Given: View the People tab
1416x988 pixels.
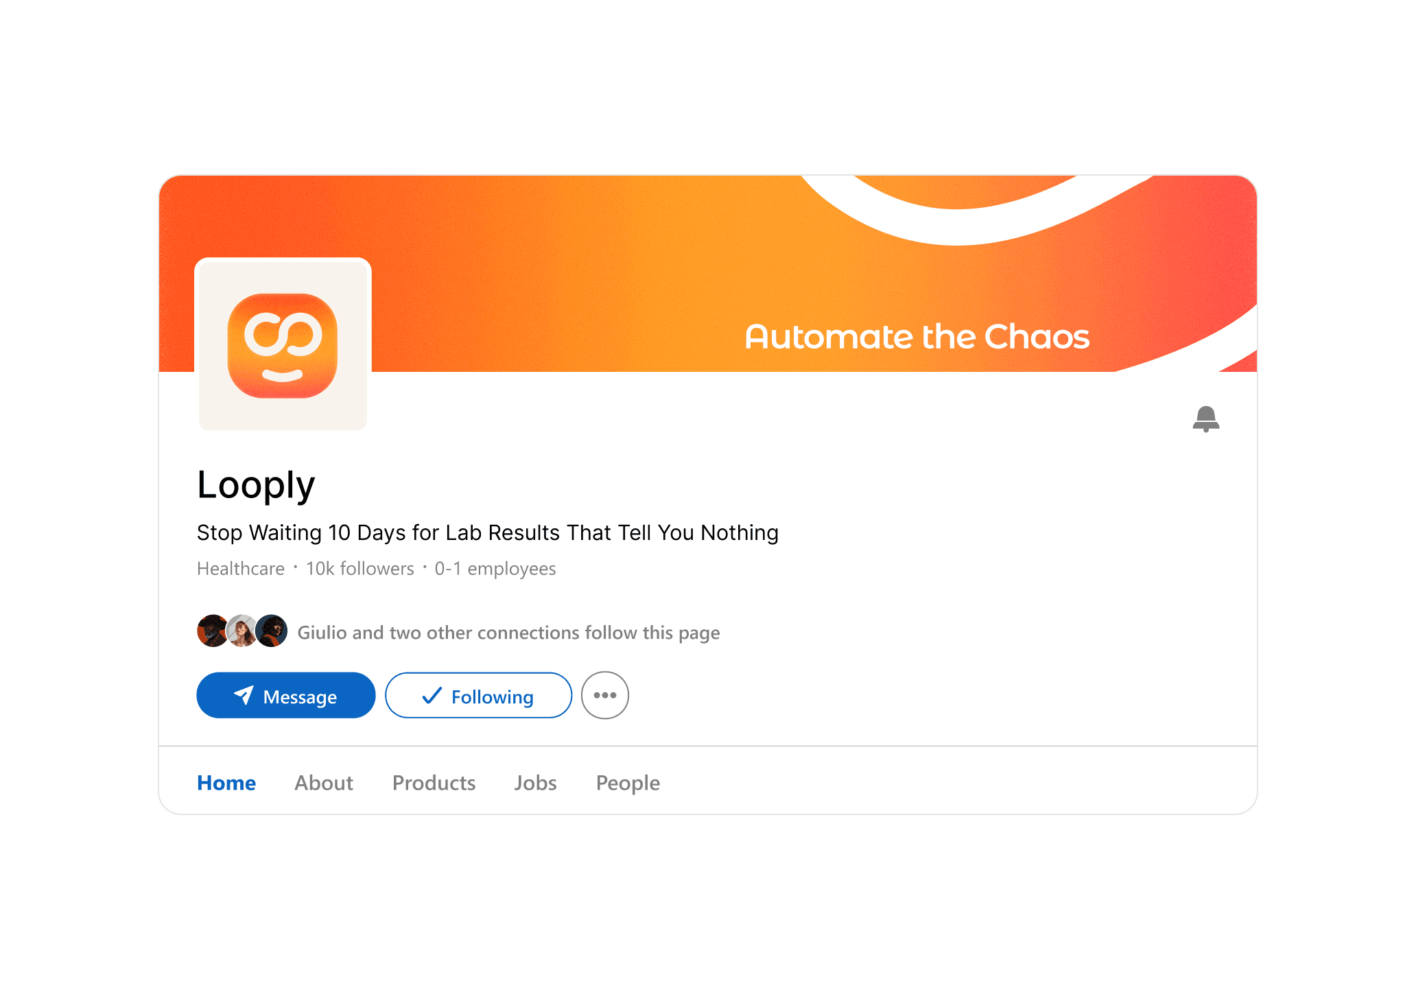Looking at the screenshot, I should (628, 783).
